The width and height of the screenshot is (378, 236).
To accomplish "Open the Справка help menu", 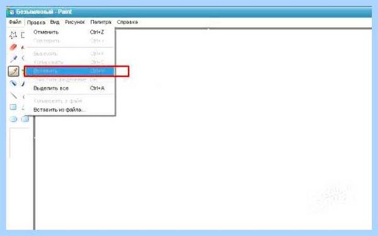I will point(127,22).
